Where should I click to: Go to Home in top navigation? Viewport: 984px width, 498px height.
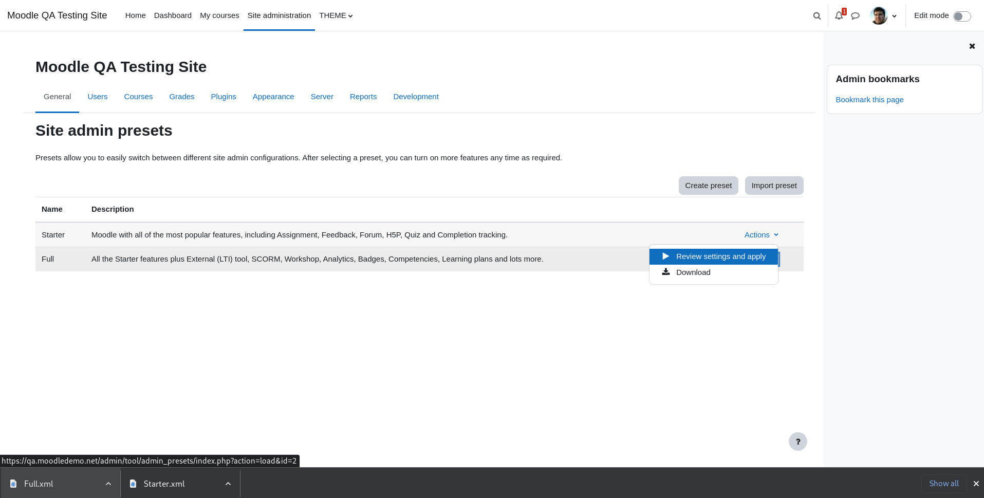[x=135, y=15]
